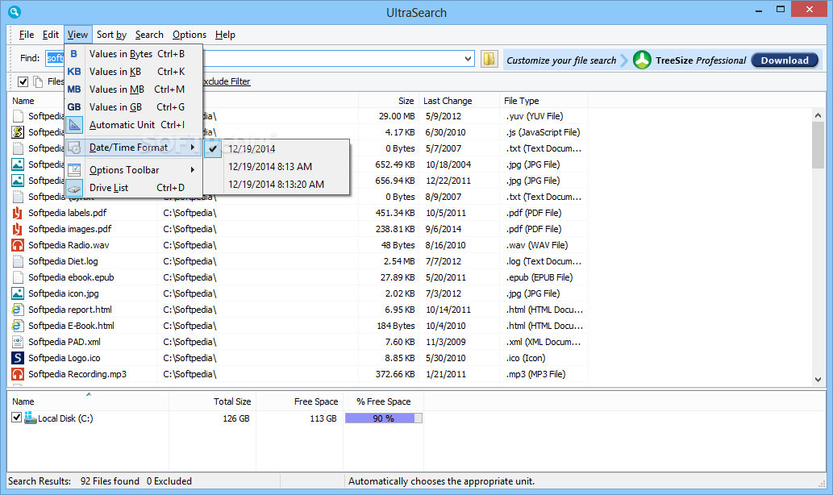
Task: Toggle the Files checkbox in filter toolbar
Action: (23, 81)
